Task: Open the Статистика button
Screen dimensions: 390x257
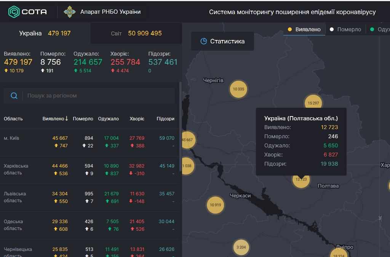Action: click(x=222, y=41)
